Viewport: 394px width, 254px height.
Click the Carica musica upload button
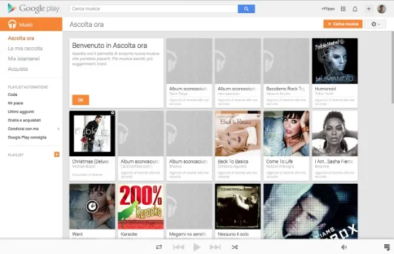click(343, 24)
